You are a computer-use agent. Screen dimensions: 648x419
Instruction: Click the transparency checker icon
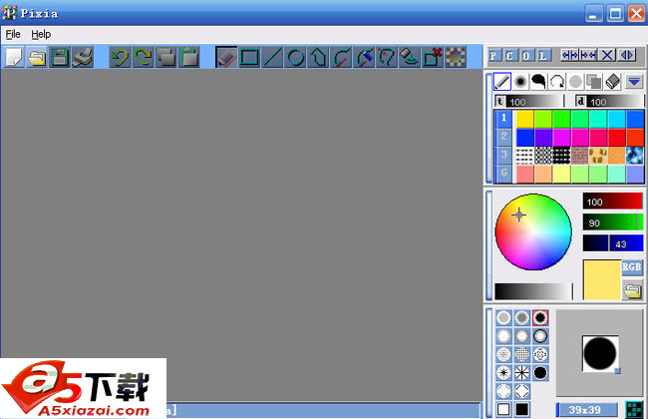click(456, 57)
